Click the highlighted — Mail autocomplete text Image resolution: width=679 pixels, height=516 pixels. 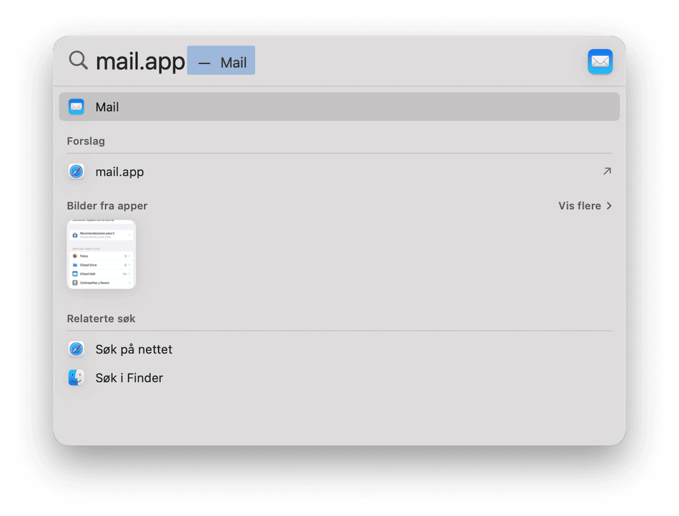[221, 61]
